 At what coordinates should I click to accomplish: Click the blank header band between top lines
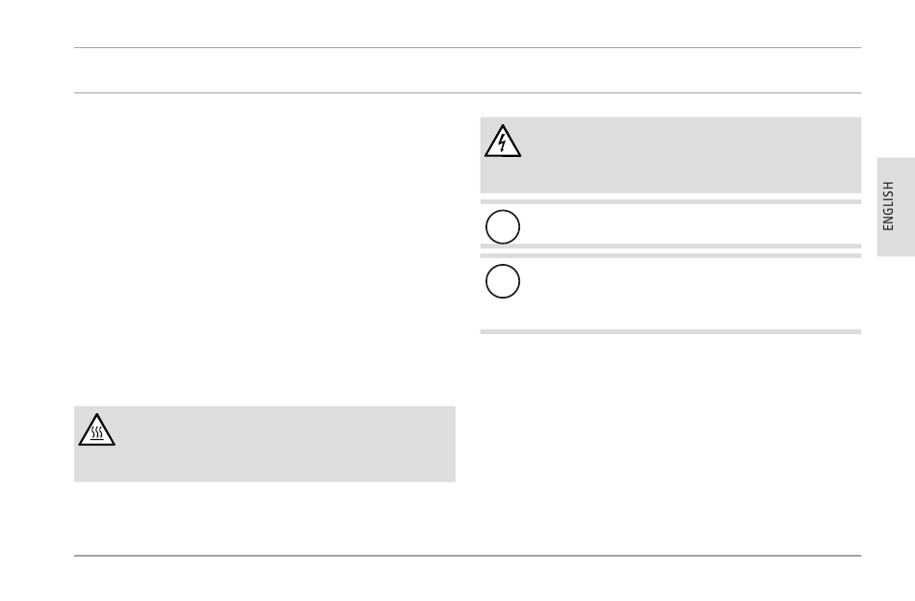[x=467, y=70]
